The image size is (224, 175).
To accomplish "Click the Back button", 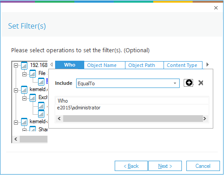I will 131,166.
